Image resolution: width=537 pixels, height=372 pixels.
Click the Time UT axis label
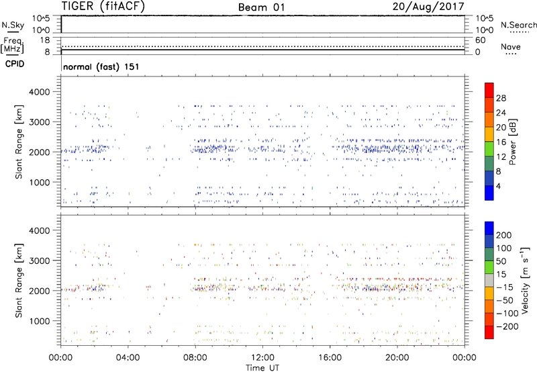pos(262,368)
